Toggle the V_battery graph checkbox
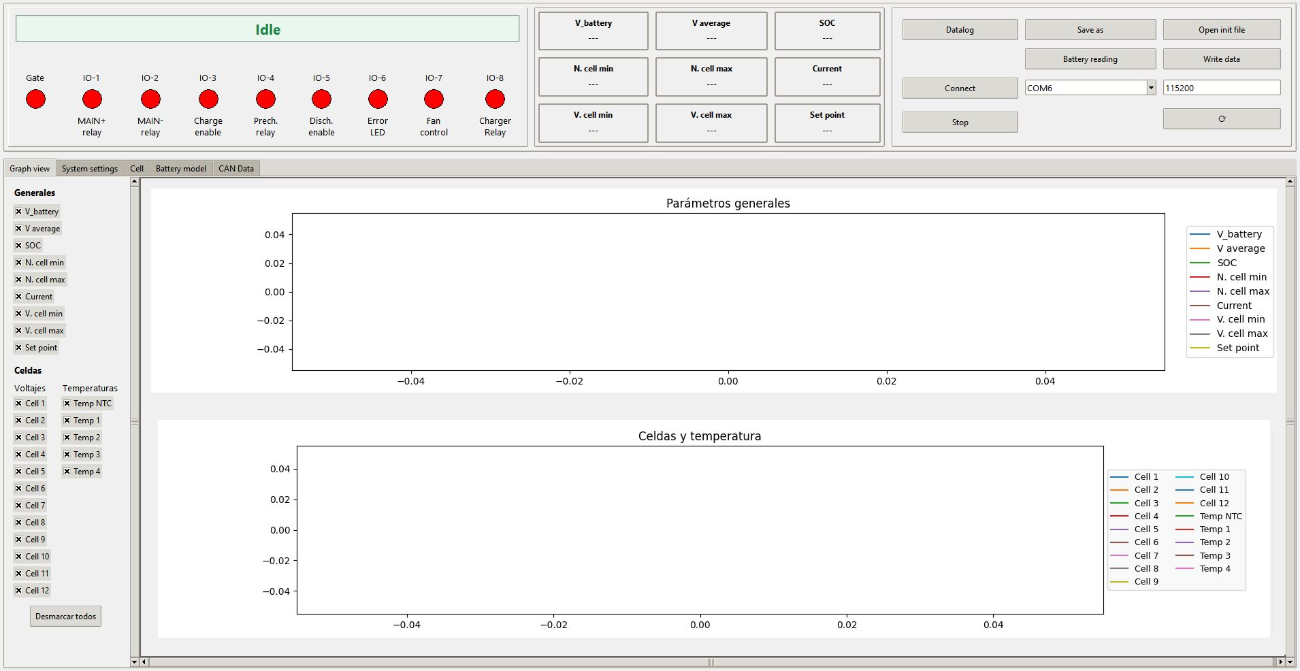 click(x=18, y=211)
